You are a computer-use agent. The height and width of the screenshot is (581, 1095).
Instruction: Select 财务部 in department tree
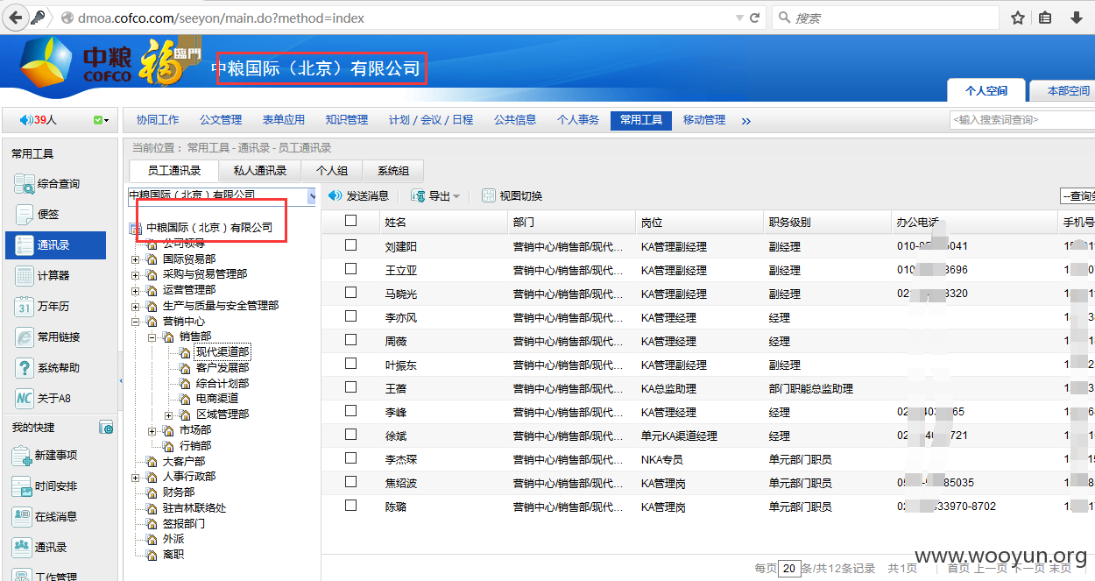[x=179, y=492]
